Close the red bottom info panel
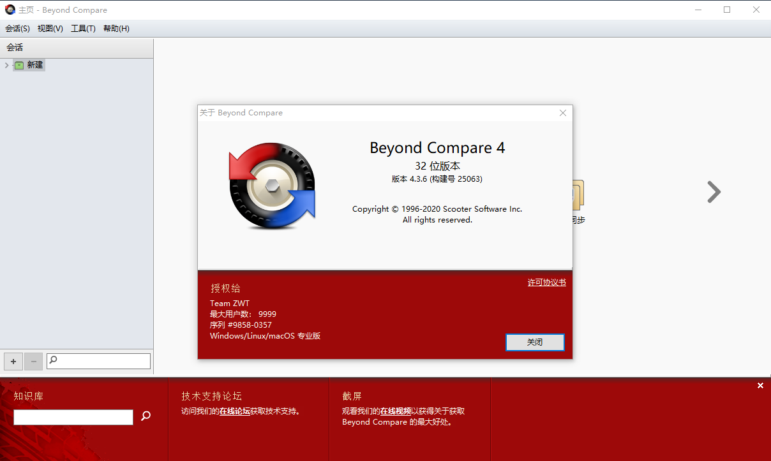 pos(761,386)
